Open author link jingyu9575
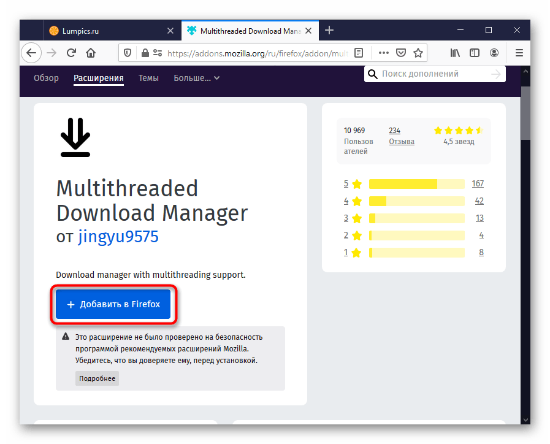Viewport: 550px width, 444px height. coord(118,237)
